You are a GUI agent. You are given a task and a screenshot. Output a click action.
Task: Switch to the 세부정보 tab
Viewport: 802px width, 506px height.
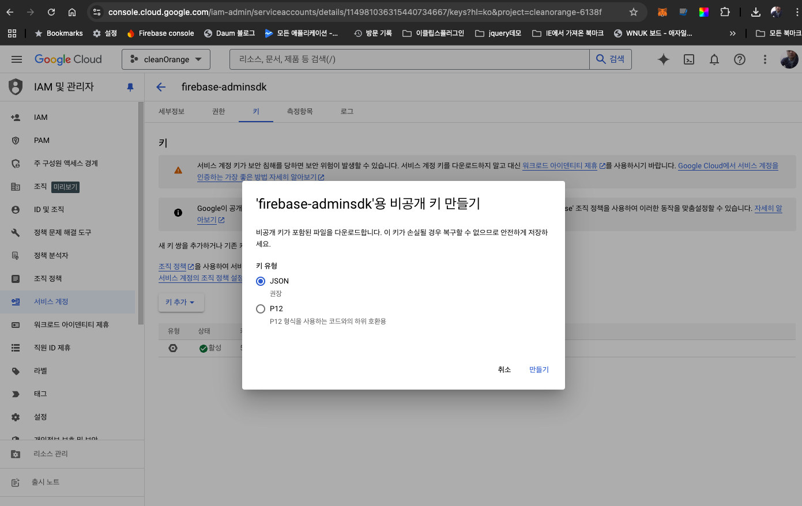coord(171,111)
